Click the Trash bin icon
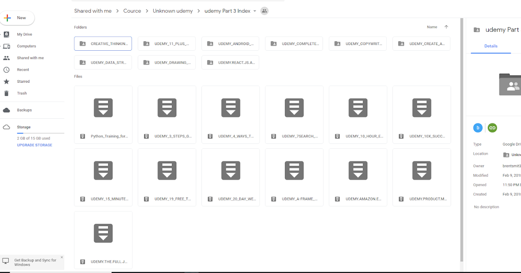The height and width of the screenshot is (273, 521). tap(7, 93)
